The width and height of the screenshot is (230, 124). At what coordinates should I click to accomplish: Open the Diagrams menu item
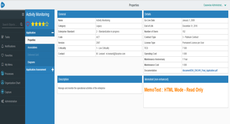40,62
